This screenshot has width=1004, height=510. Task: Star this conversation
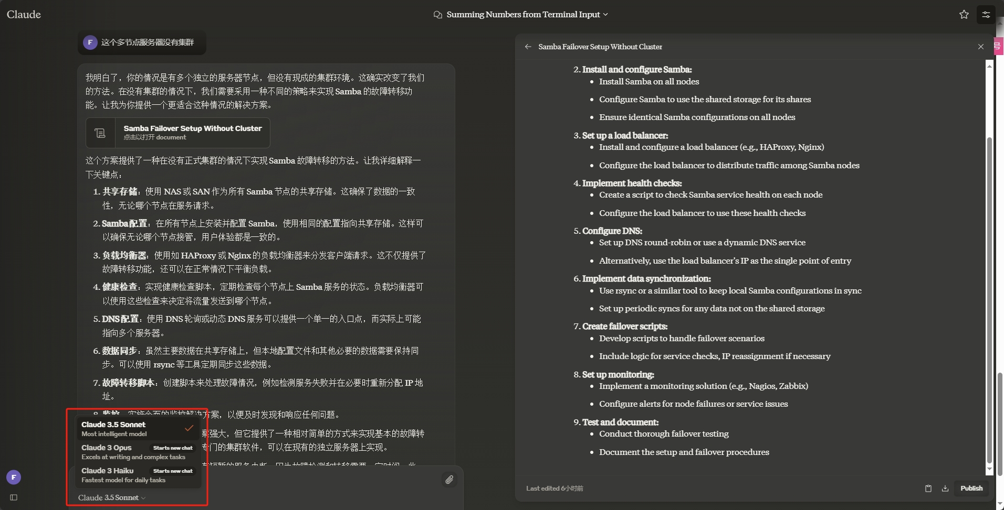pos(964,15)
